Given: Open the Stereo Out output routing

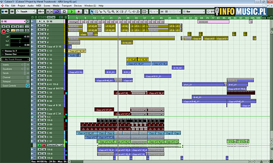Looking at the screenshot, I should coord(15,54).
